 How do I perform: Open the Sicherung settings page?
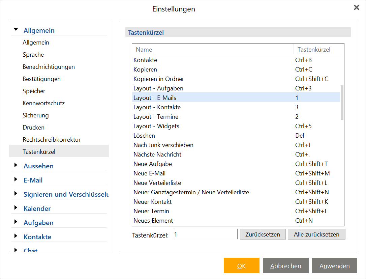(x=35, y=115)
